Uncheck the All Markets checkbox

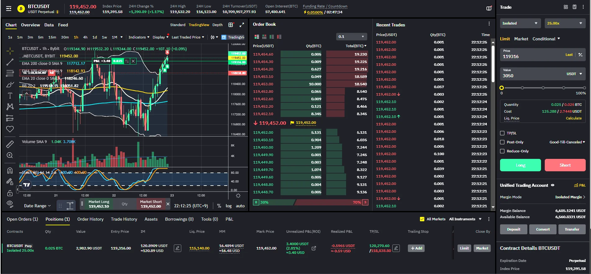pyautogui.click(x=422, y=219)
